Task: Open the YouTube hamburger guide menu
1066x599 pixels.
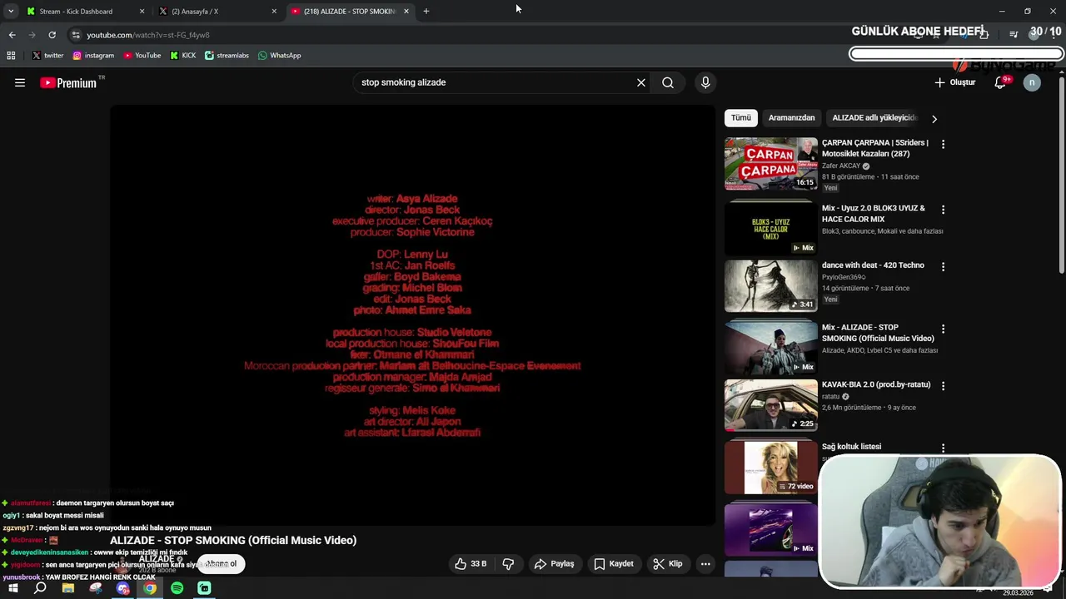Action: coord(20,82)
